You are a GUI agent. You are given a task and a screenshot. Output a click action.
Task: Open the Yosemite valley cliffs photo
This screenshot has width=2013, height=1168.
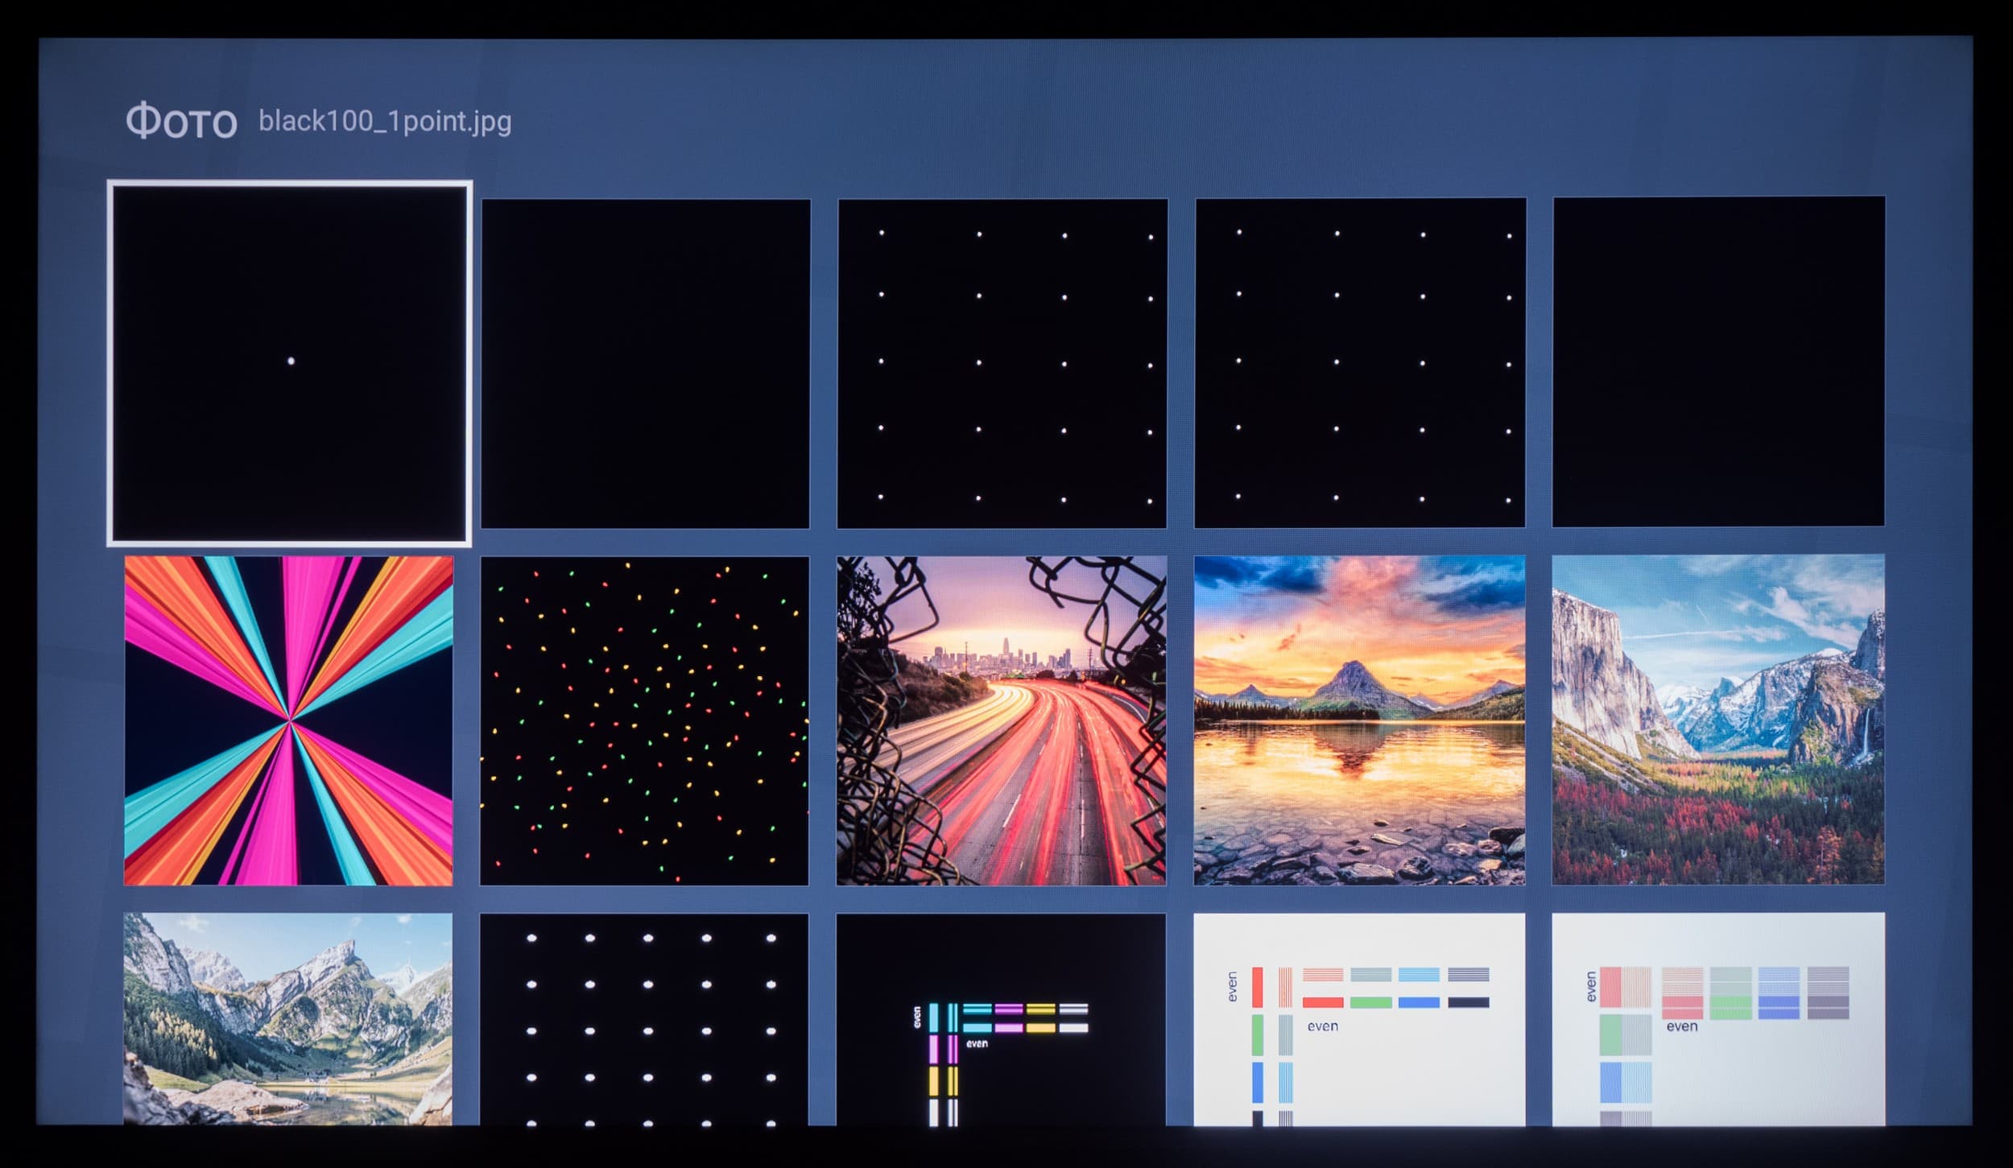[1717, 720]
